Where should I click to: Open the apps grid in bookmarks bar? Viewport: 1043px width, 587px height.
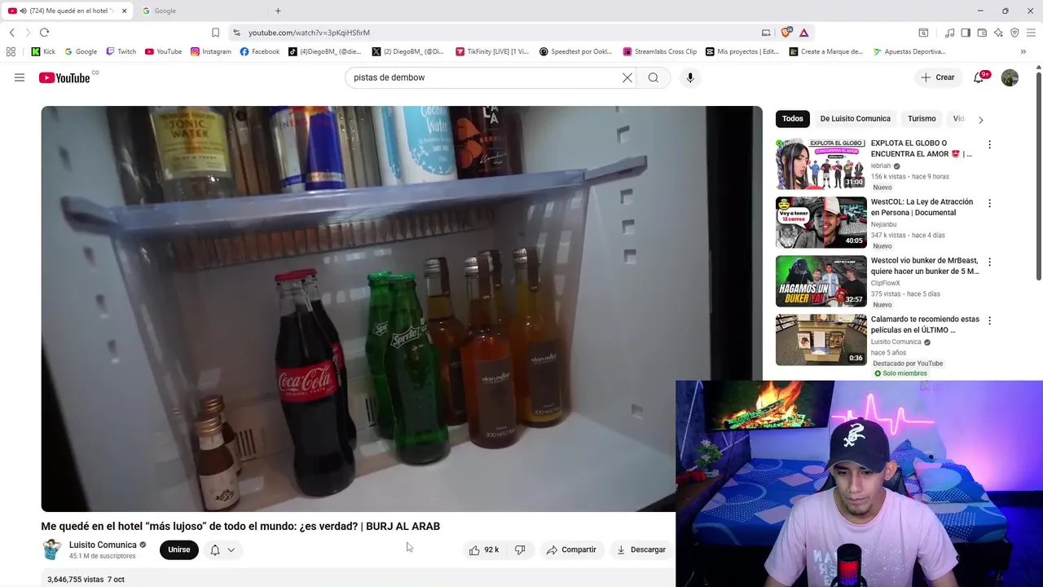click(11, 51)
